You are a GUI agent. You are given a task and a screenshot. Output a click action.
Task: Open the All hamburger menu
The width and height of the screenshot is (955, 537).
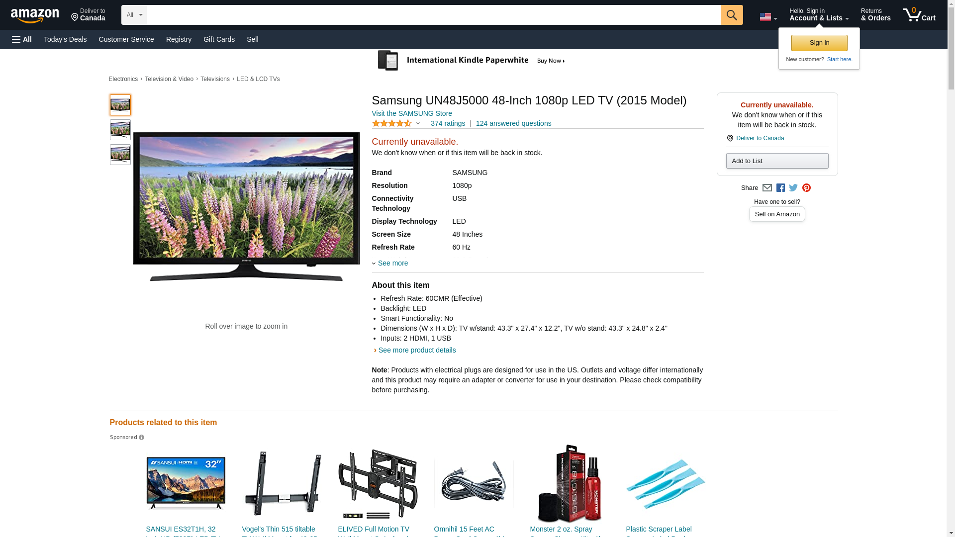coord(22,39)
